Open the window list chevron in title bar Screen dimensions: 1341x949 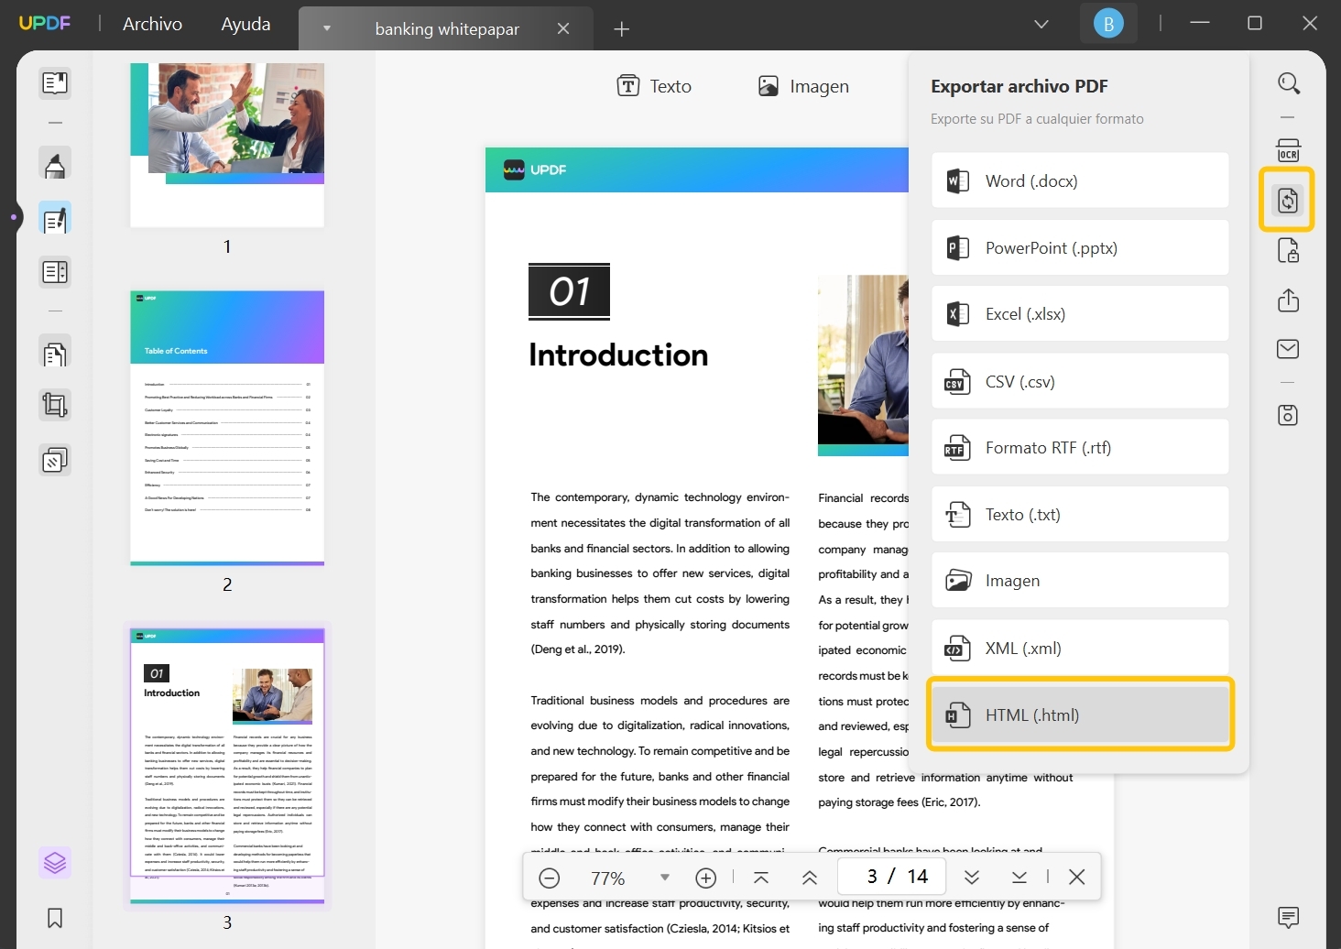click(x=1041, y=24)
